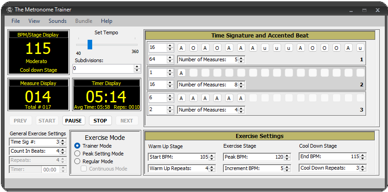
Task: Decrease note value 64 in time signature 1
Action: click(170, 61)
